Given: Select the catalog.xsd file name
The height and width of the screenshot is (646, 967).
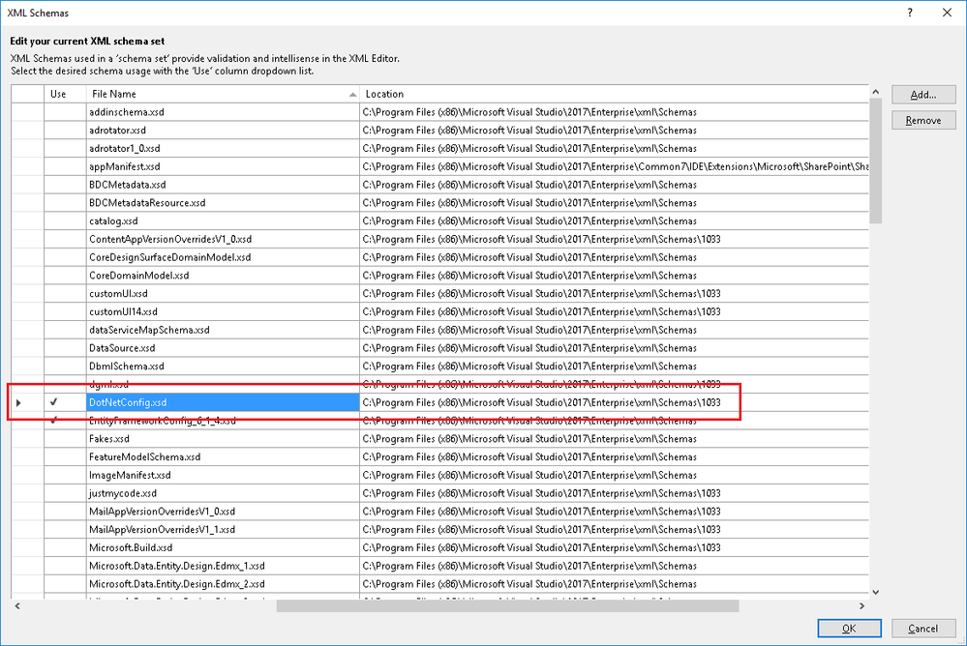Looking at the screenshot, I should click(x=223, y=220).
